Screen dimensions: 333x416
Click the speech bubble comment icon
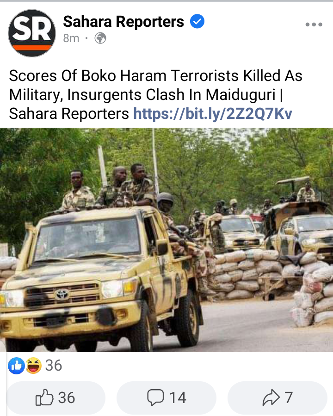click(x=155, y=397)
